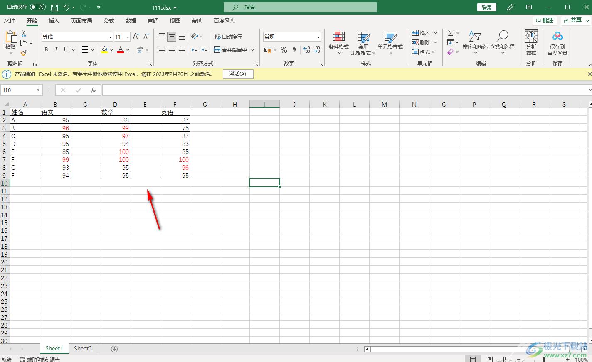The height and width of the screenshot is (362, 592).
Task: Switch to the Sheet3 worksheet tab
Action: click(83, 349)
